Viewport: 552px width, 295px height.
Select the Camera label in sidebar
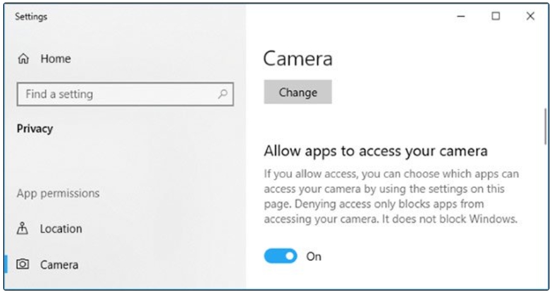pos(59,265)
